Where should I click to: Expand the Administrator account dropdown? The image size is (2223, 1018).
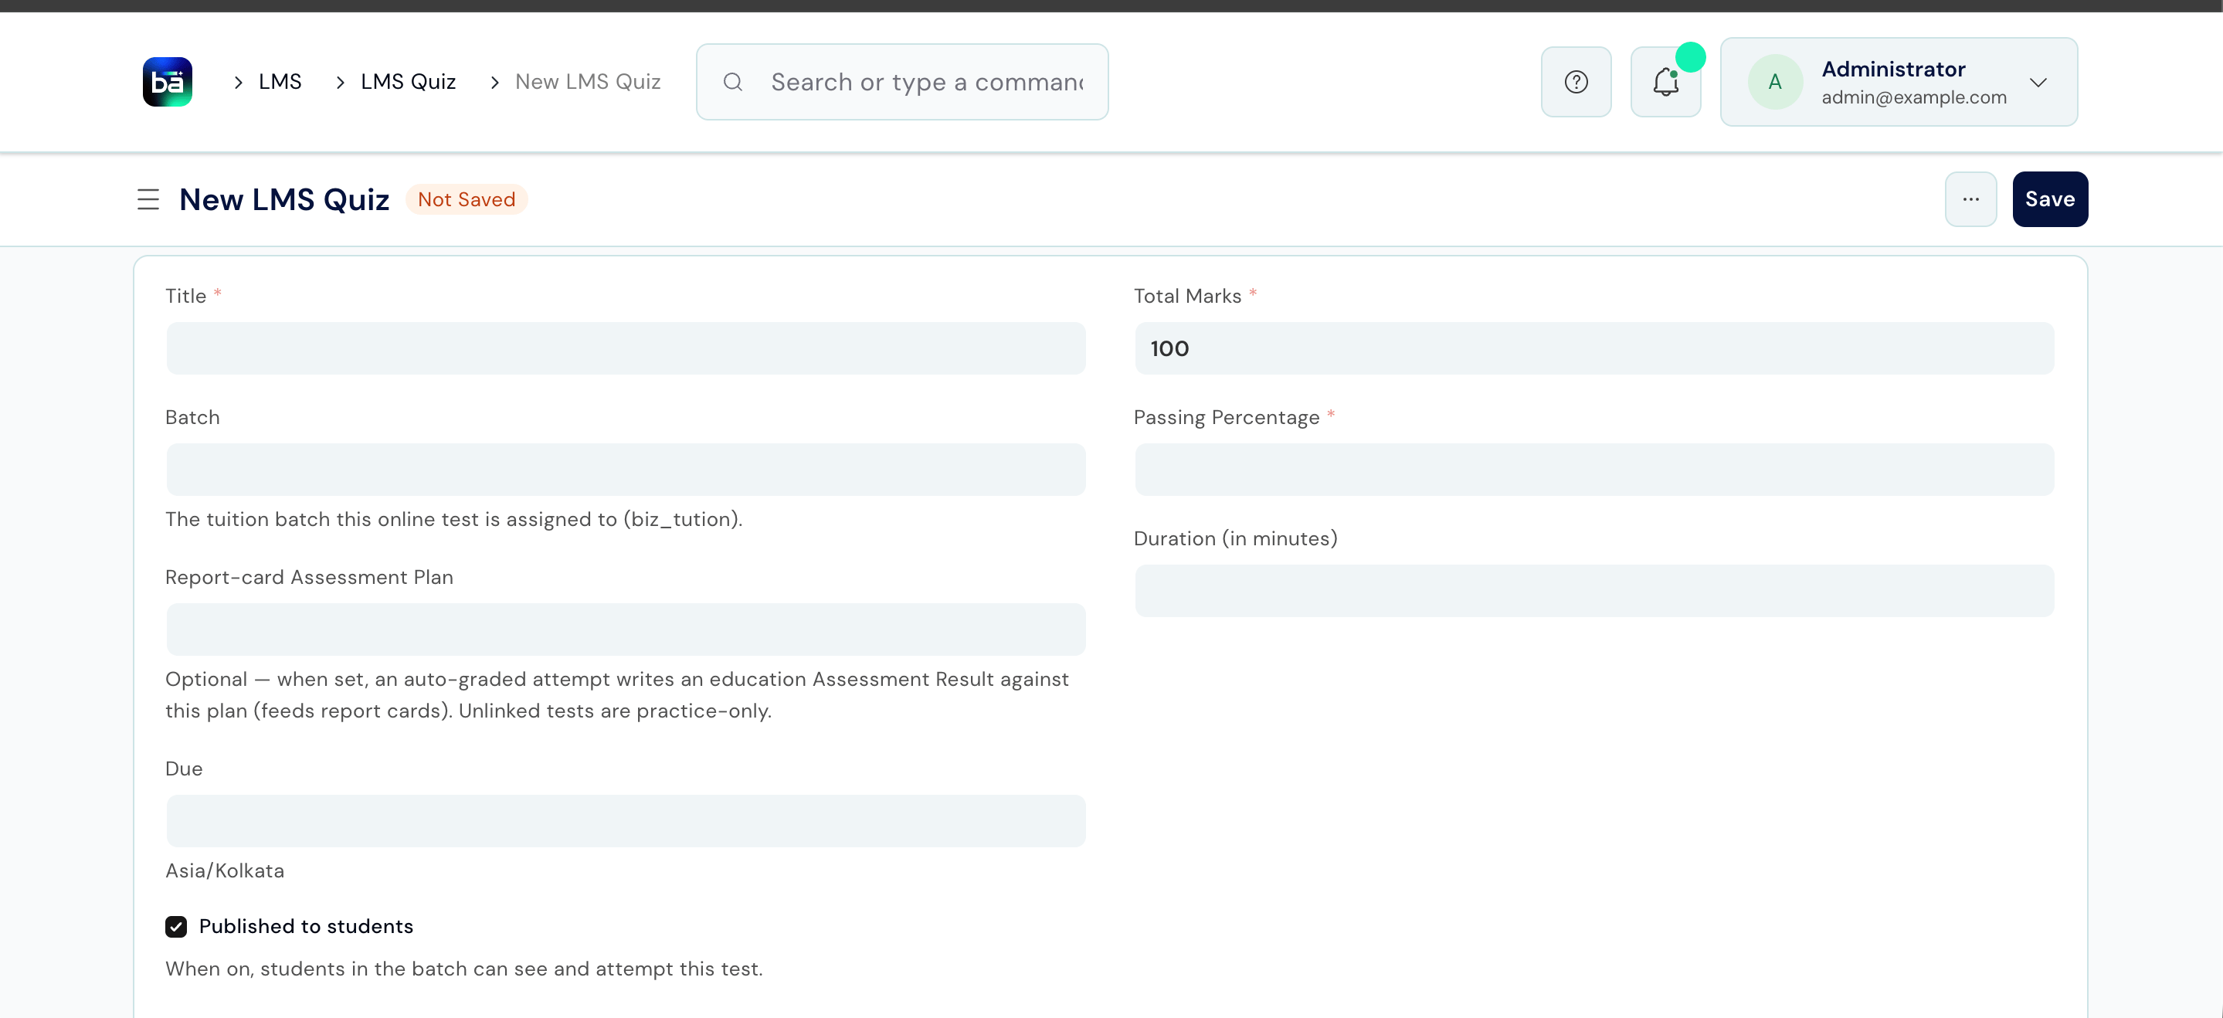tap(2038, 83)
